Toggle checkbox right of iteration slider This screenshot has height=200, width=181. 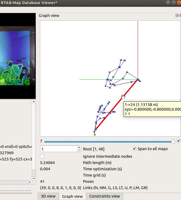179,141
